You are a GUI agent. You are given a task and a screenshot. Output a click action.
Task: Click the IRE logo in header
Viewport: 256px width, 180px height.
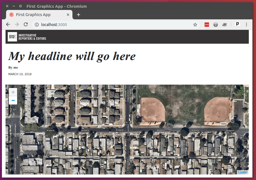[12, 37]
